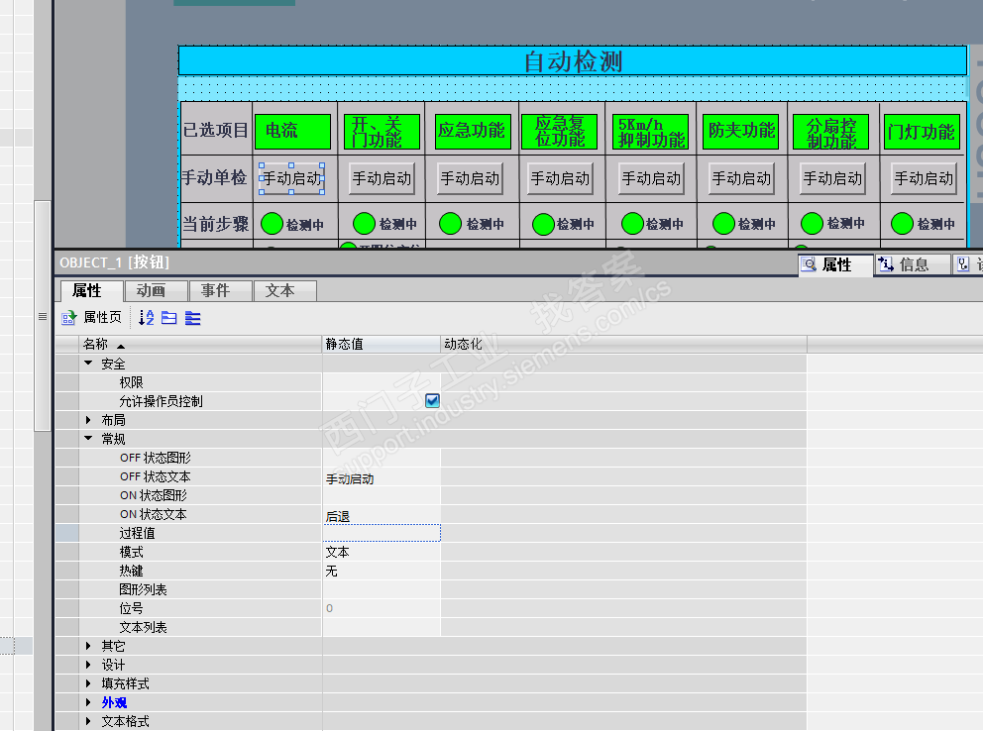Edit the ON 状态文本 value 后退
Screen dimensions: 983x731
click(382, 515)
